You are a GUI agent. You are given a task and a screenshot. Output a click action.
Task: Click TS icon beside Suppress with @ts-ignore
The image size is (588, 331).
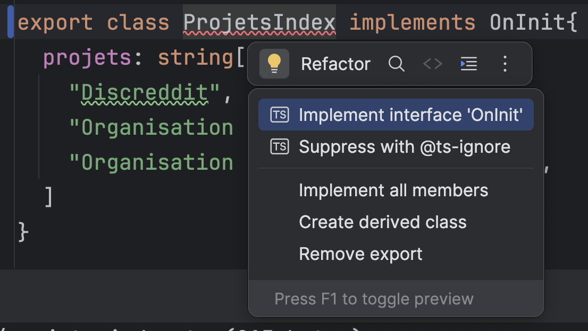pos(280,147)
